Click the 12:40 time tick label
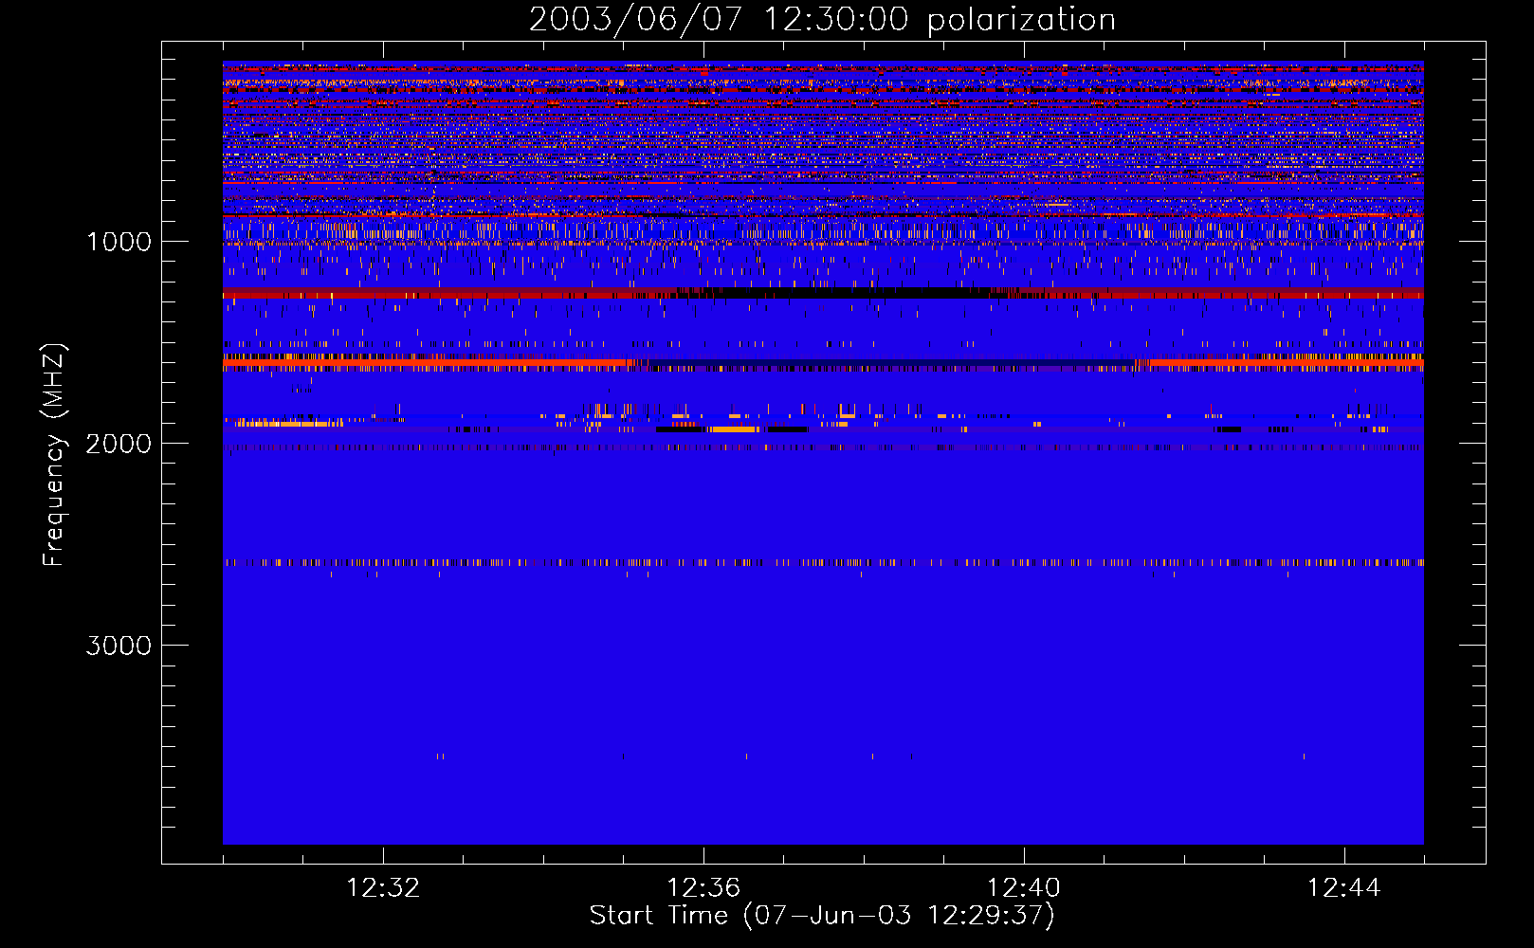 (1024, 888)
